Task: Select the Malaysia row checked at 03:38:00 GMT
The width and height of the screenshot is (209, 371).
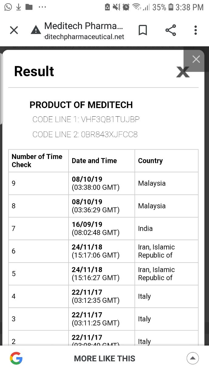Action: click(x=104, y=183)
